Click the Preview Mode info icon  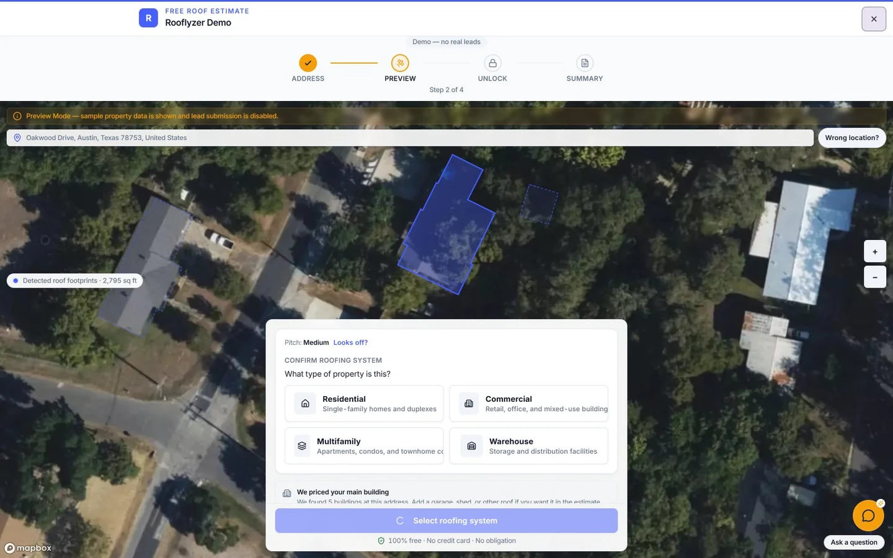(x=17, y=116)
